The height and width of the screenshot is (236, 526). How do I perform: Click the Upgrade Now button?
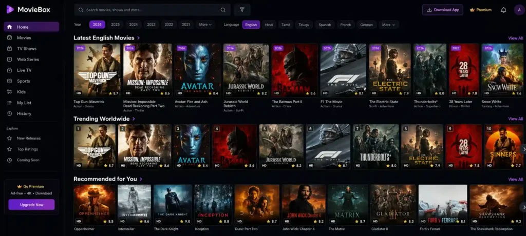(x=31, y=205)
